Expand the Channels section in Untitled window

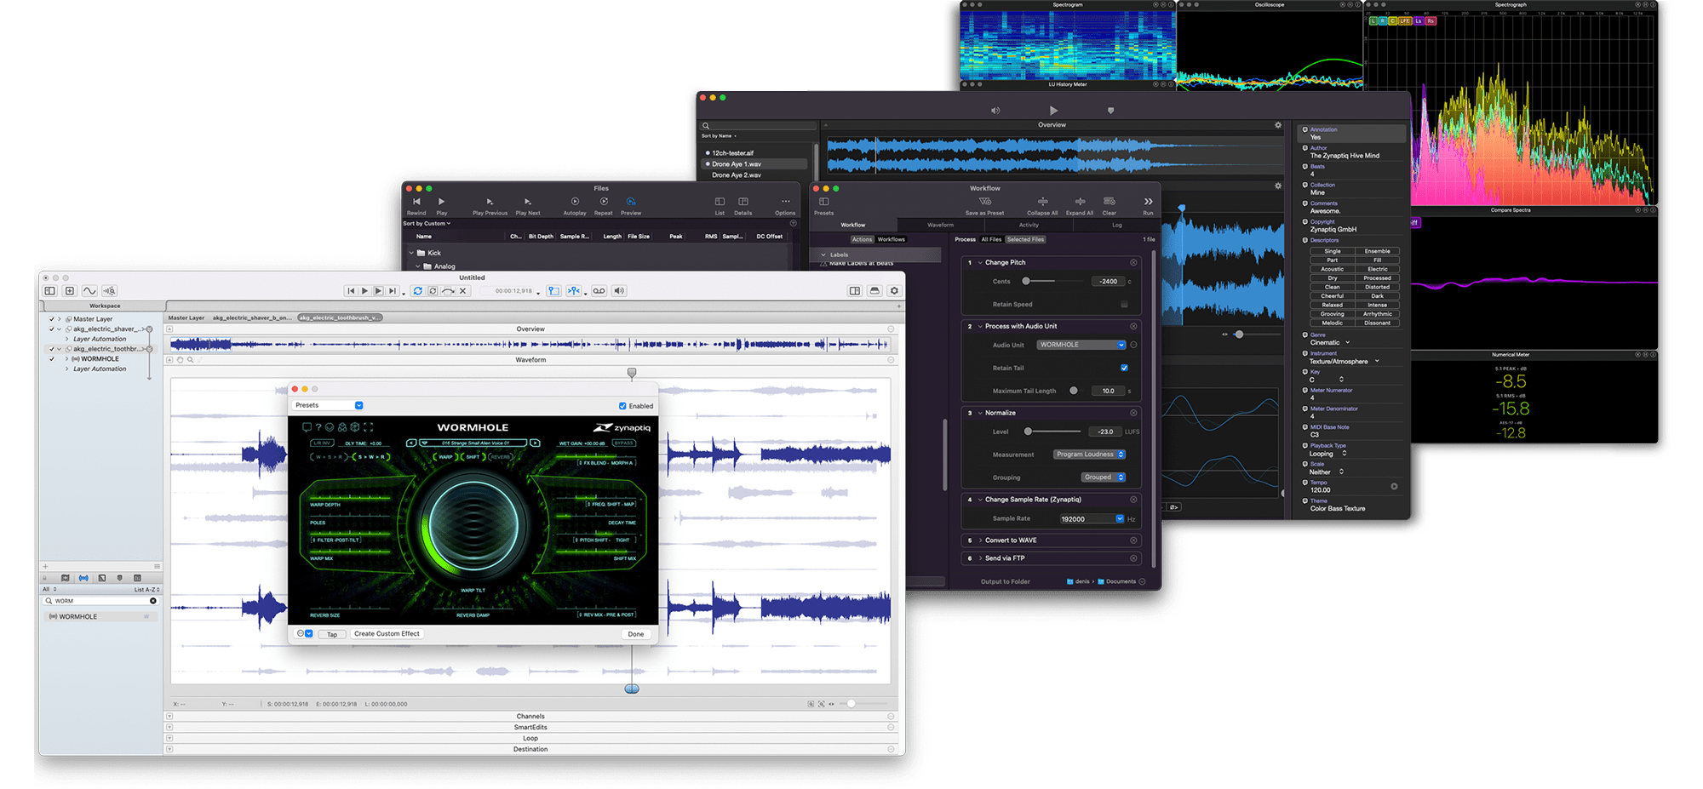169,717
